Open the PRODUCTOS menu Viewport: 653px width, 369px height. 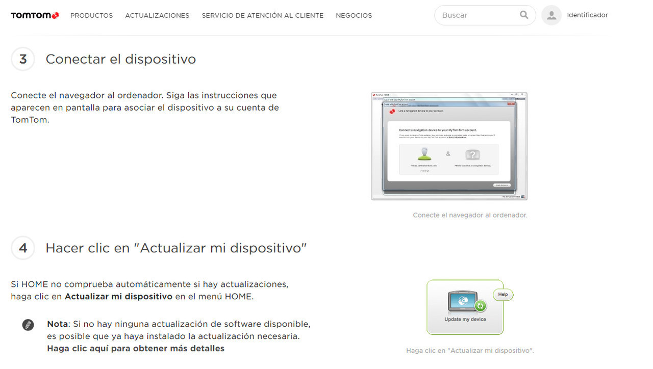click(91, 15)
